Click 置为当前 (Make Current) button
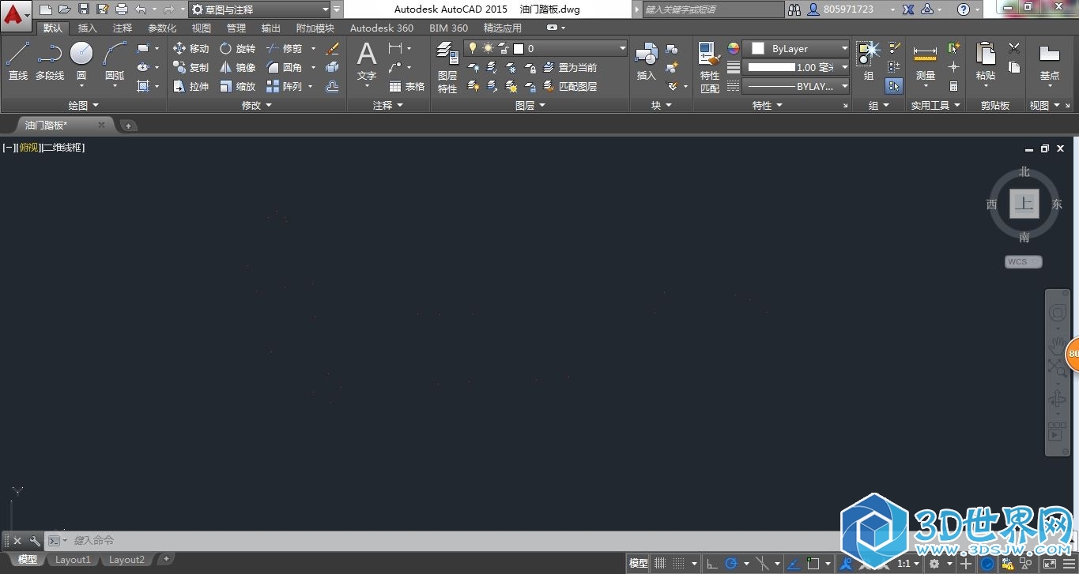The height and width of the screenshot is (574, 1079). [x=570, y=67]
